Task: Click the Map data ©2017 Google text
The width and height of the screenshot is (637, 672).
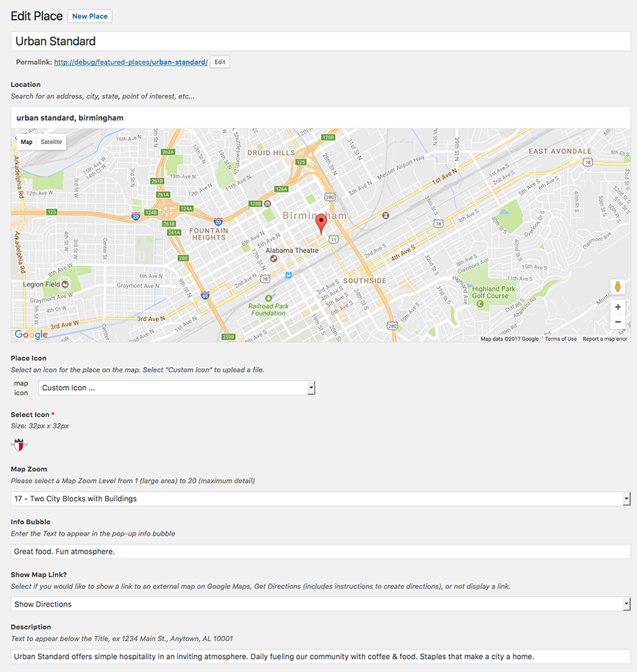Action: tap(510, 338)
